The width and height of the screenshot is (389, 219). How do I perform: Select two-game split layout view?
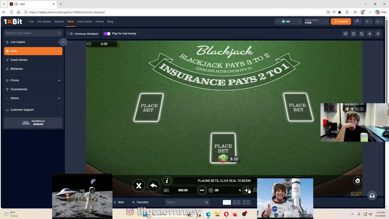pos(236,203)
